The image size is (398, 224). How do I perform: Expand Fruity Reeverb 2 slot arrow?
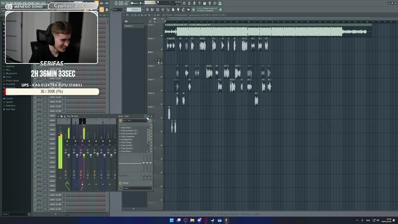pos(120,148)
